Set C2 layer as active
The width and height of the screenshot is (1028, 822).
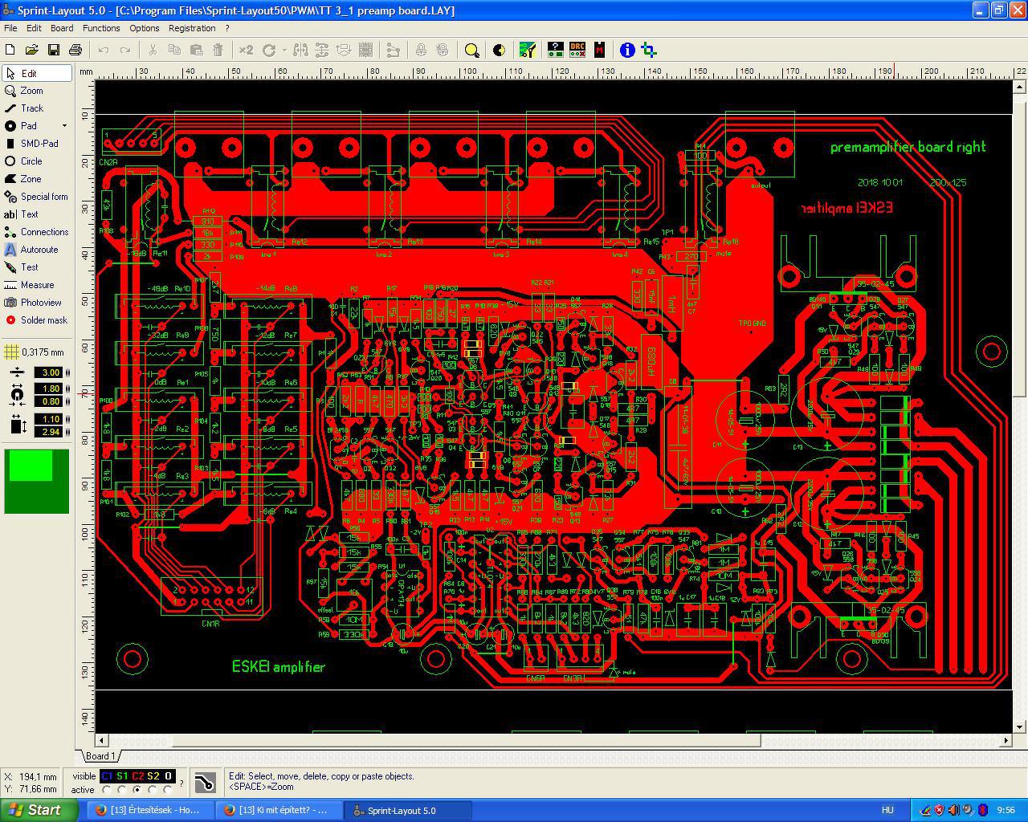(x=137, y=790)
